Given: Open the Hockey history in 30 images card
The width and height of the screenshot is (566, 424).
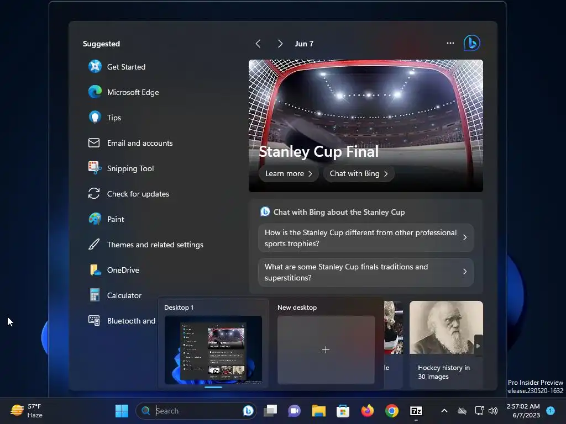Looking at the screenshot, I should pos(446,344).
